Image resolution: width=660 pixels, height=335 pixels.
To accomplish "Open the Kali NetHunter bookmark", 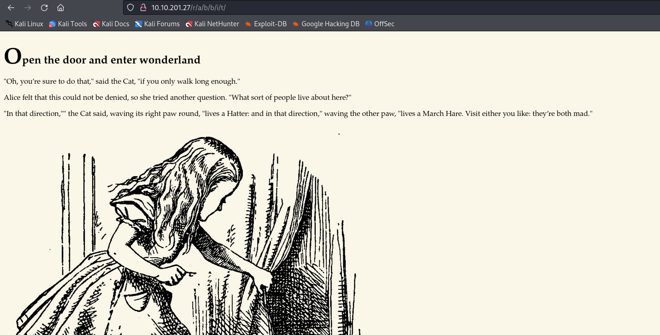I will point(212,24).
